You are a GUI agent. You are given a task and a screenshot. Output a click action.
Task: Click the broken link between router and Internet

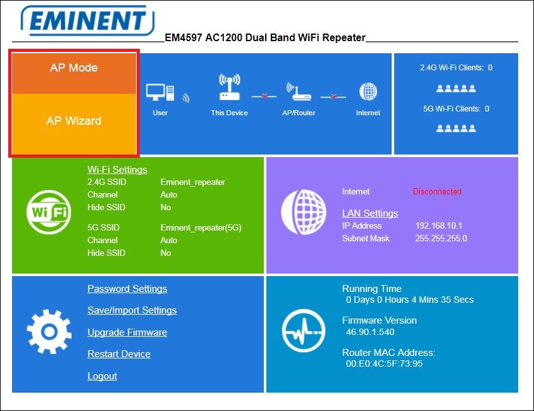tap(333, 97)
